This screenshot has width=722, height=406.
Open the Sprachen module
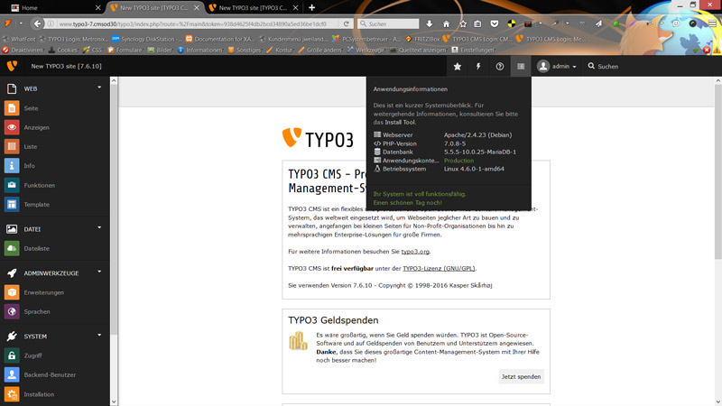37,311
